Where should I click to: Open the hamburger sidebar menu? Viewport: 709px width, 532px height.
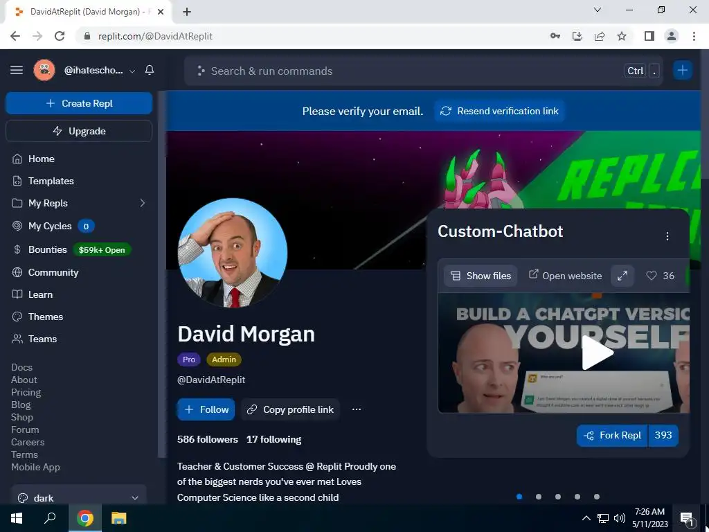(x=17, y=70)
